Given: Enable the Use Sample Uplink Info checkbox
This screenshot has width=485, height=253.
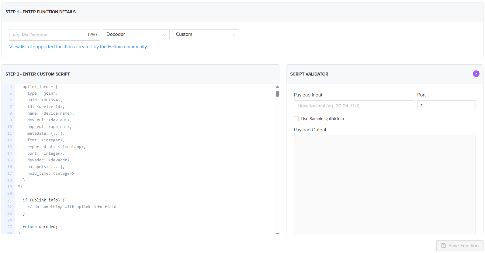Looking at the screenshot, I should (x=296, y=119).
